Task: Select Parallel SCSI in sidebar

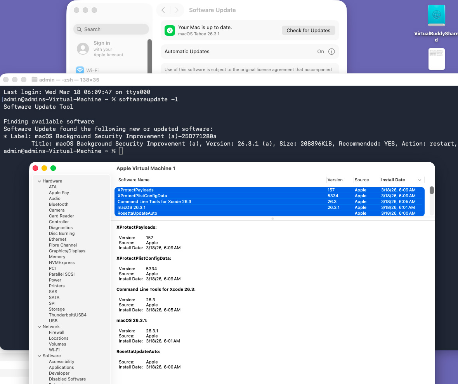Action: coord(62,275)
